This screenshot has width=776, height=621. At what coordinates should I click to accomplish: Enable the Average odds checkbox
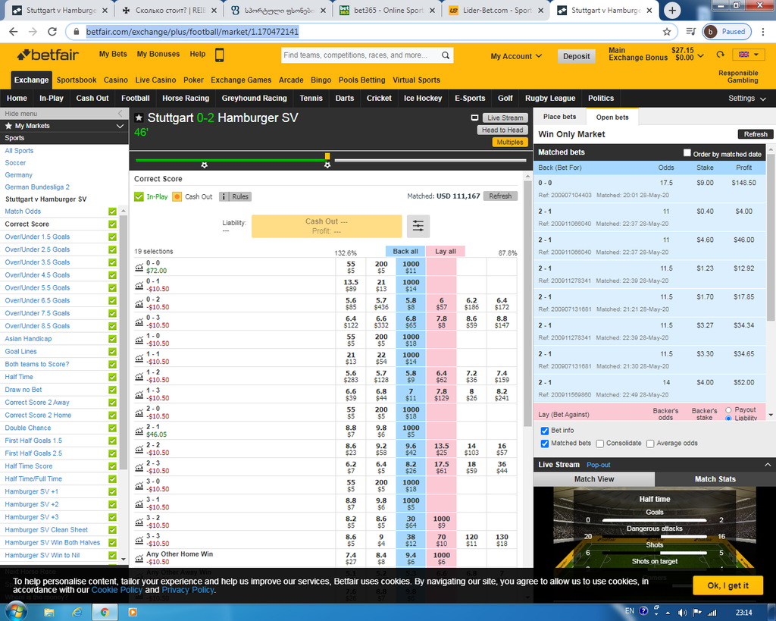[x=650, y=444]
